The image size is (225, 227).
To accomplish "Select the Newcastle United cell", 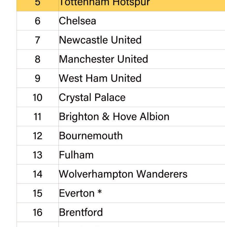I will (100, 40).
